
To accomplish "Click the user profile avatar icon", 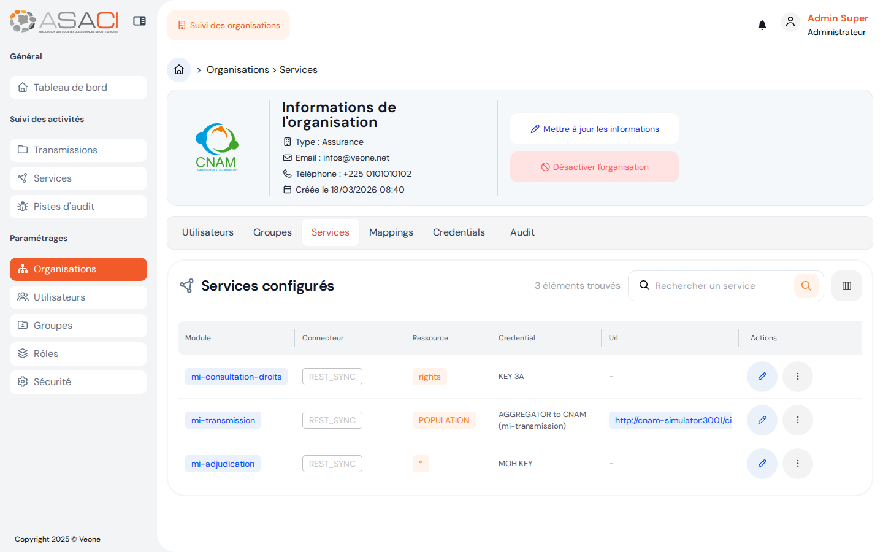I will coord(790,21).
